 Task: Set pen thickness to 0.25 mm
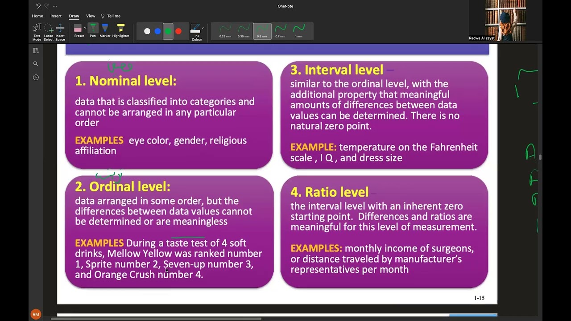click(x=225, y=31)
